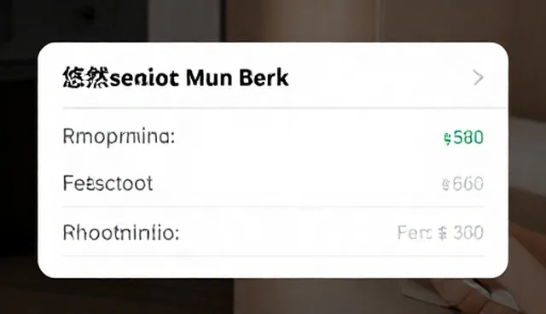Tap the word 'Berk' in the header
The image size is (546, 314).
pos(264,78)
